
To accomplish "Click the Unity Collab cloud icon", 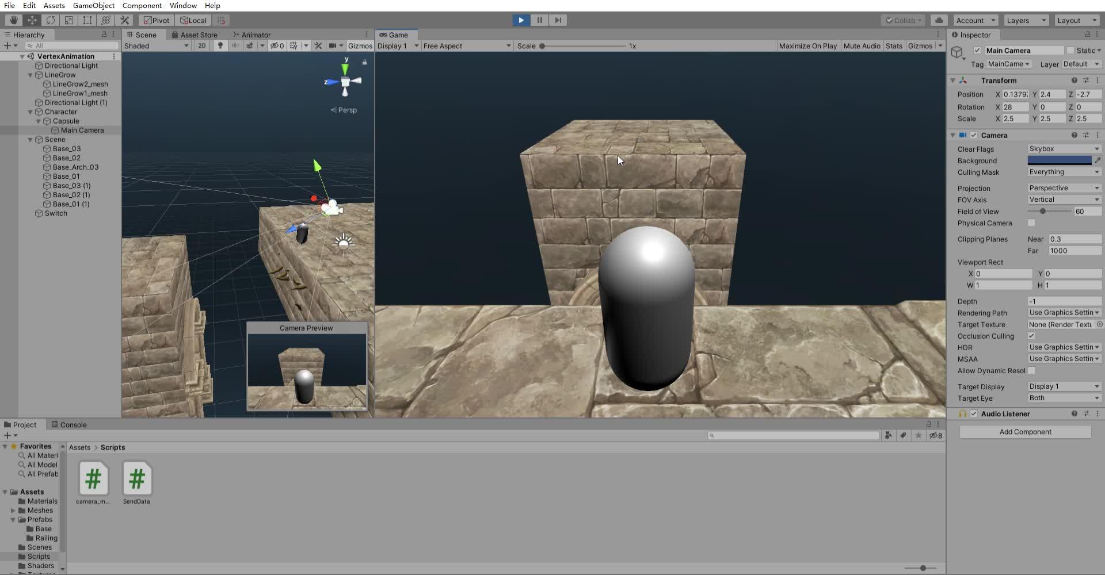I will tap(938, 20).
